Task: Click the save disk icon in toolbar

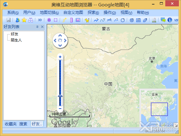Action: point(8,20)
